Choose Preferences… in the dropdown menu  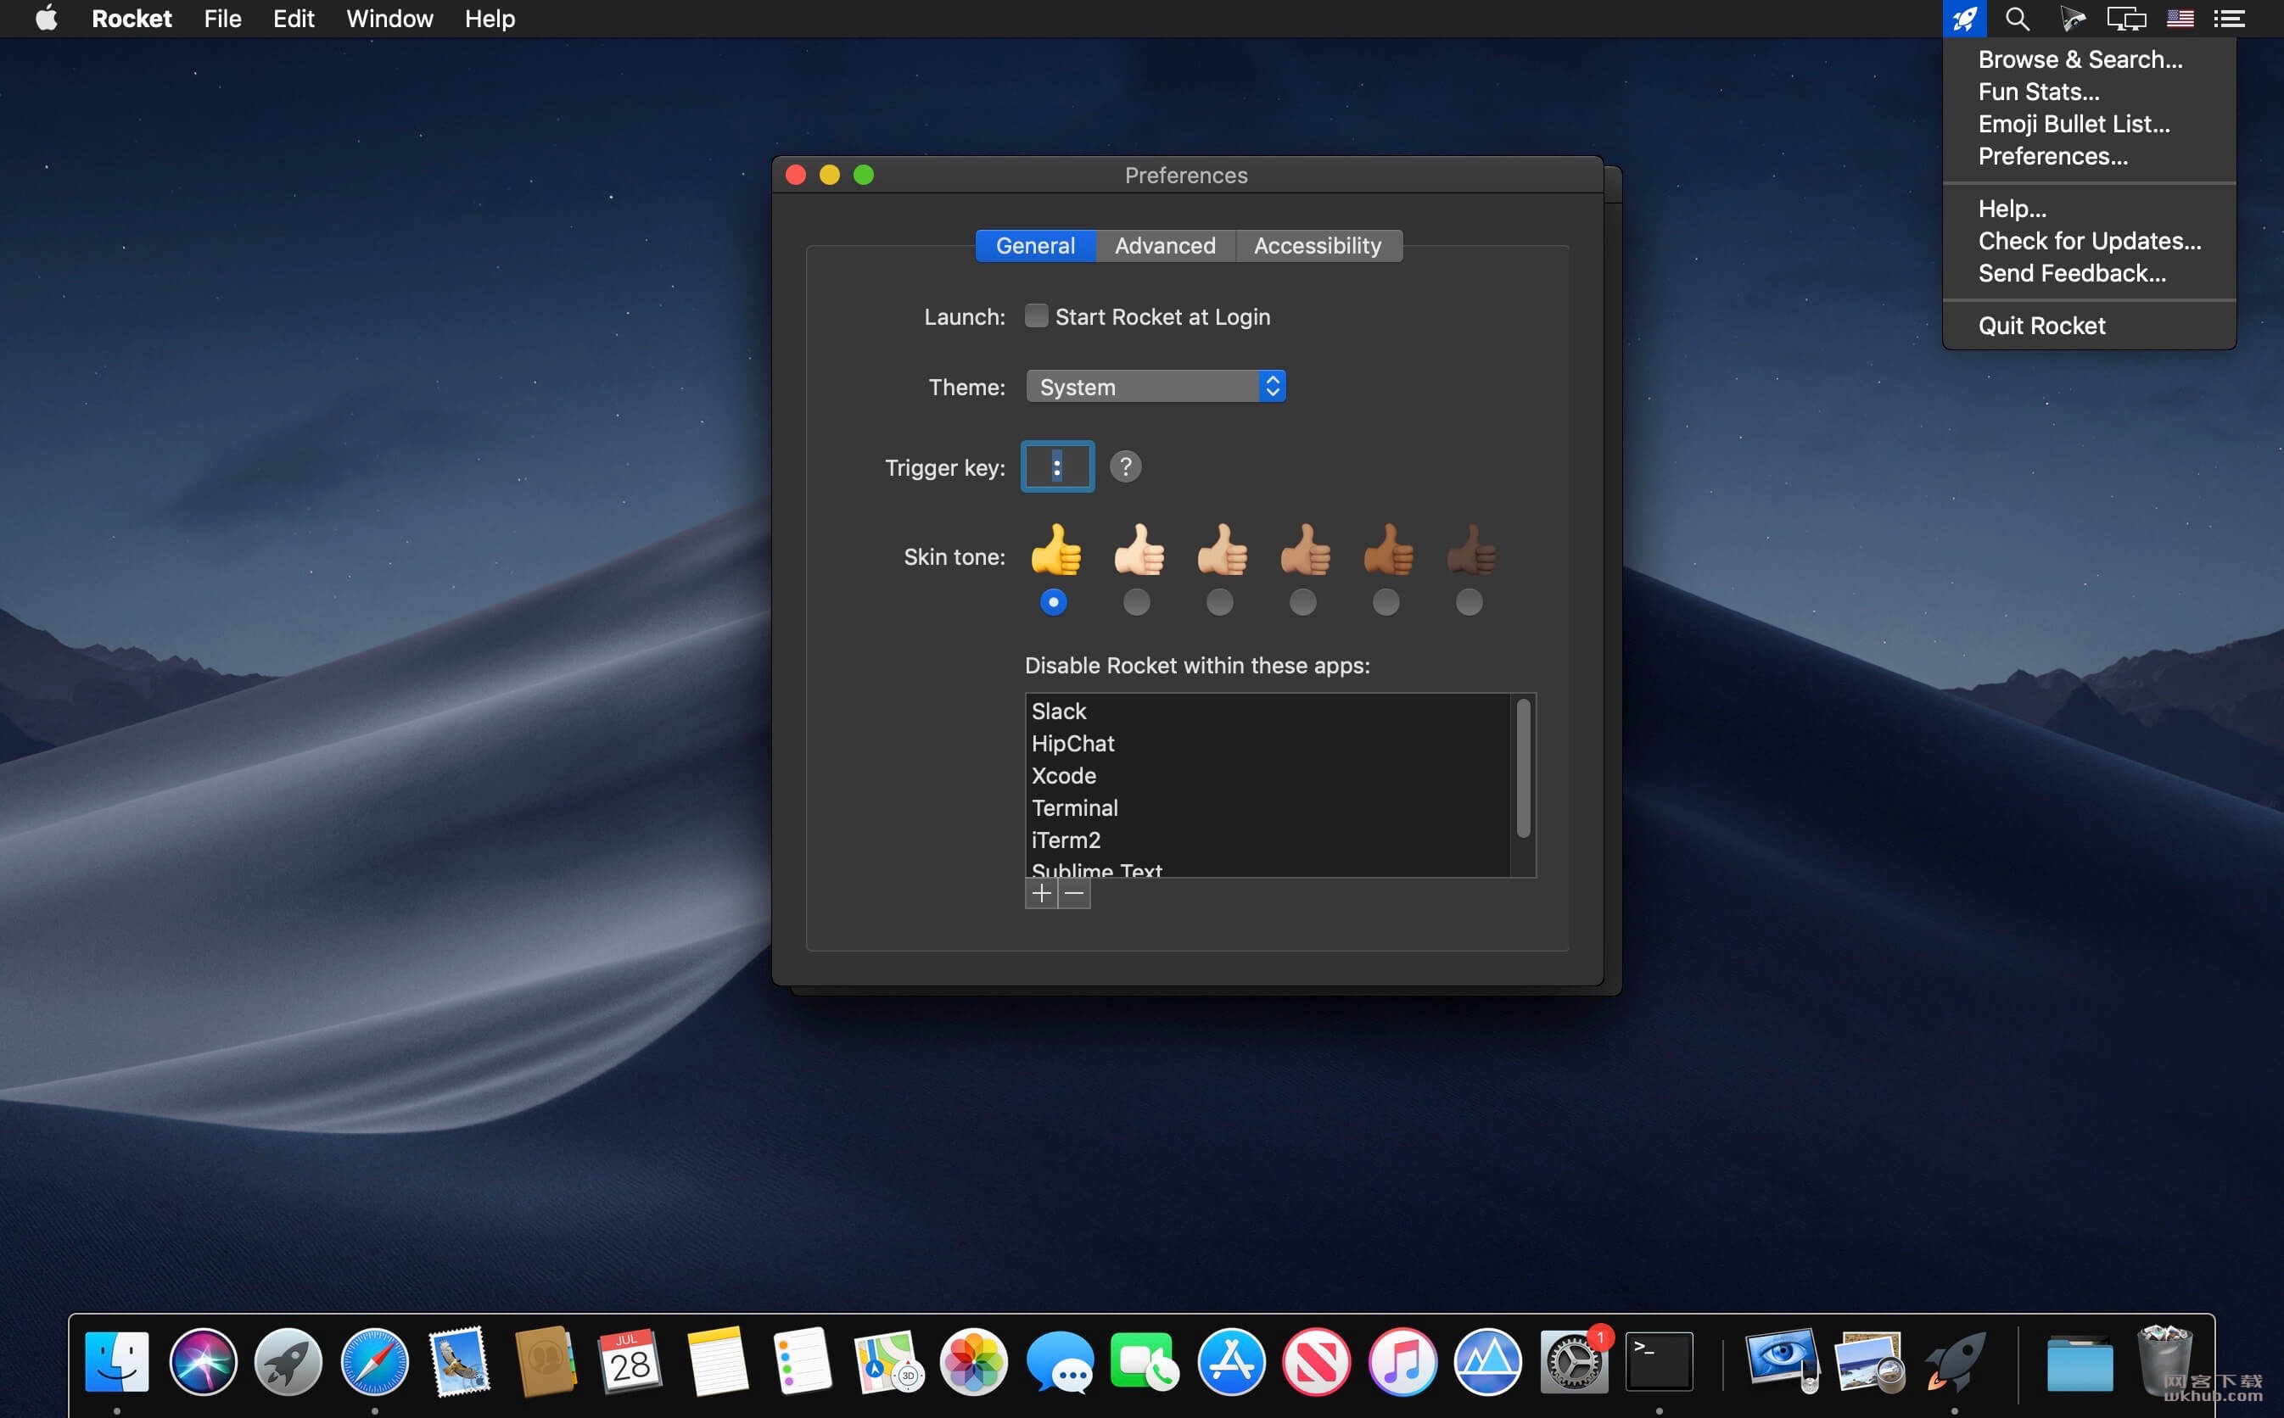click(x=2089, y=156)
